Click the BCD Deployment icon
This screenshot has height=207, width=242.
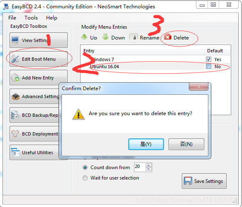coord(15,134)
